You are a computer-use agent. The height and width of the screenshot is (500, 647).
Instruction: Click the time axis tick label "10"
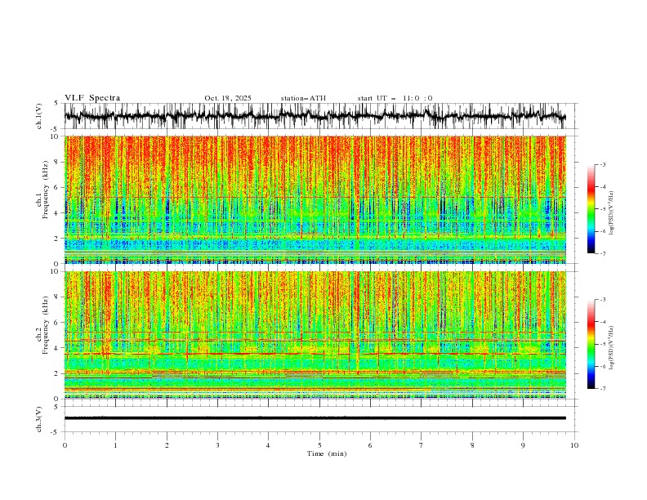pyautogui.click(x=574, y=445)
